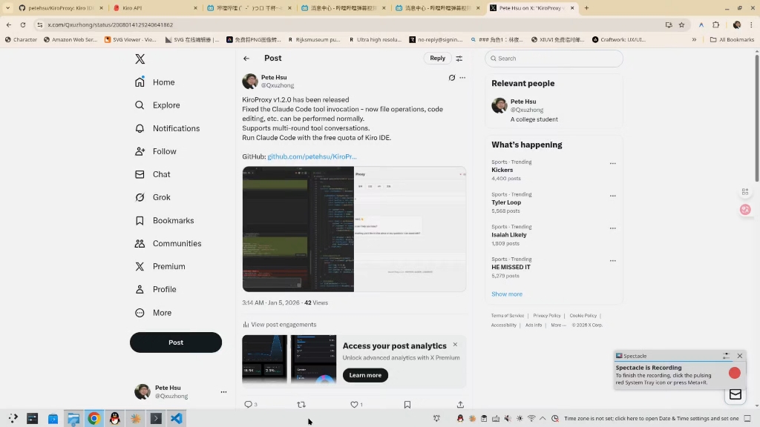Open the post's screenshot image

click(x=354, y=229)
